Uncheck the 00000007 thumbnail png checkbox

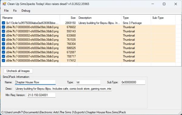tap(3, 56)
